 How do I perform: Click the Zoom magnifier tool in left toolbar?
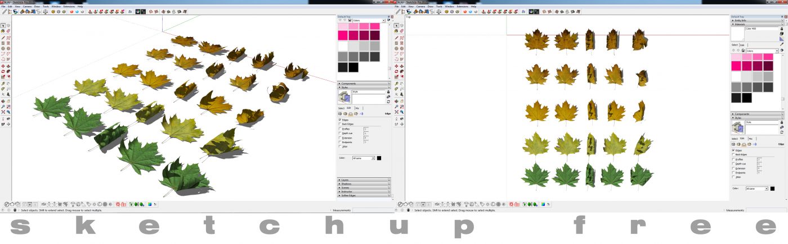point(3,106)
